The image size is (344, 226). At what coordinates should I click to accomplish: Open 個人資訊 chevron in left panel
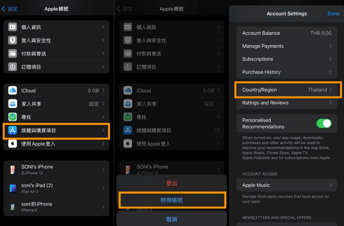(103, 27)
